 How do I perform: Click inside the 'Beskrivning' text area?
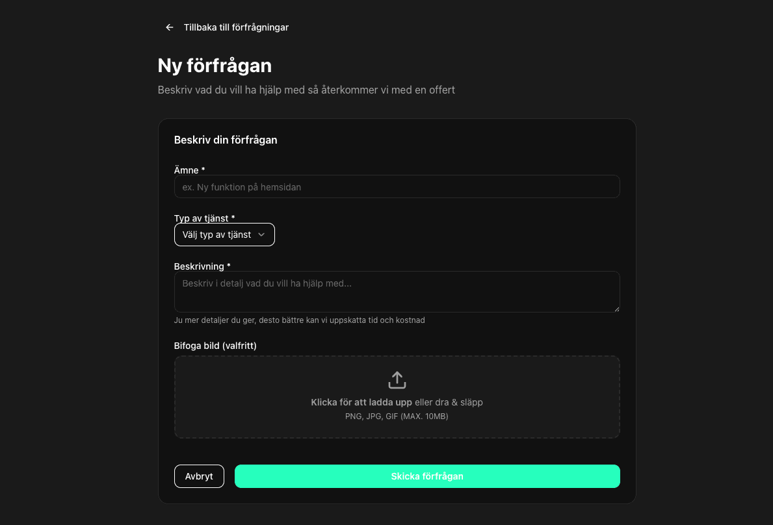pos(397,291)
